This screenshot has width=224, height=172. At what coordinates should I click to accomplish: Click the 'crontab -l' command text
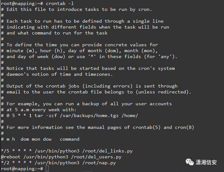point(60,3)
